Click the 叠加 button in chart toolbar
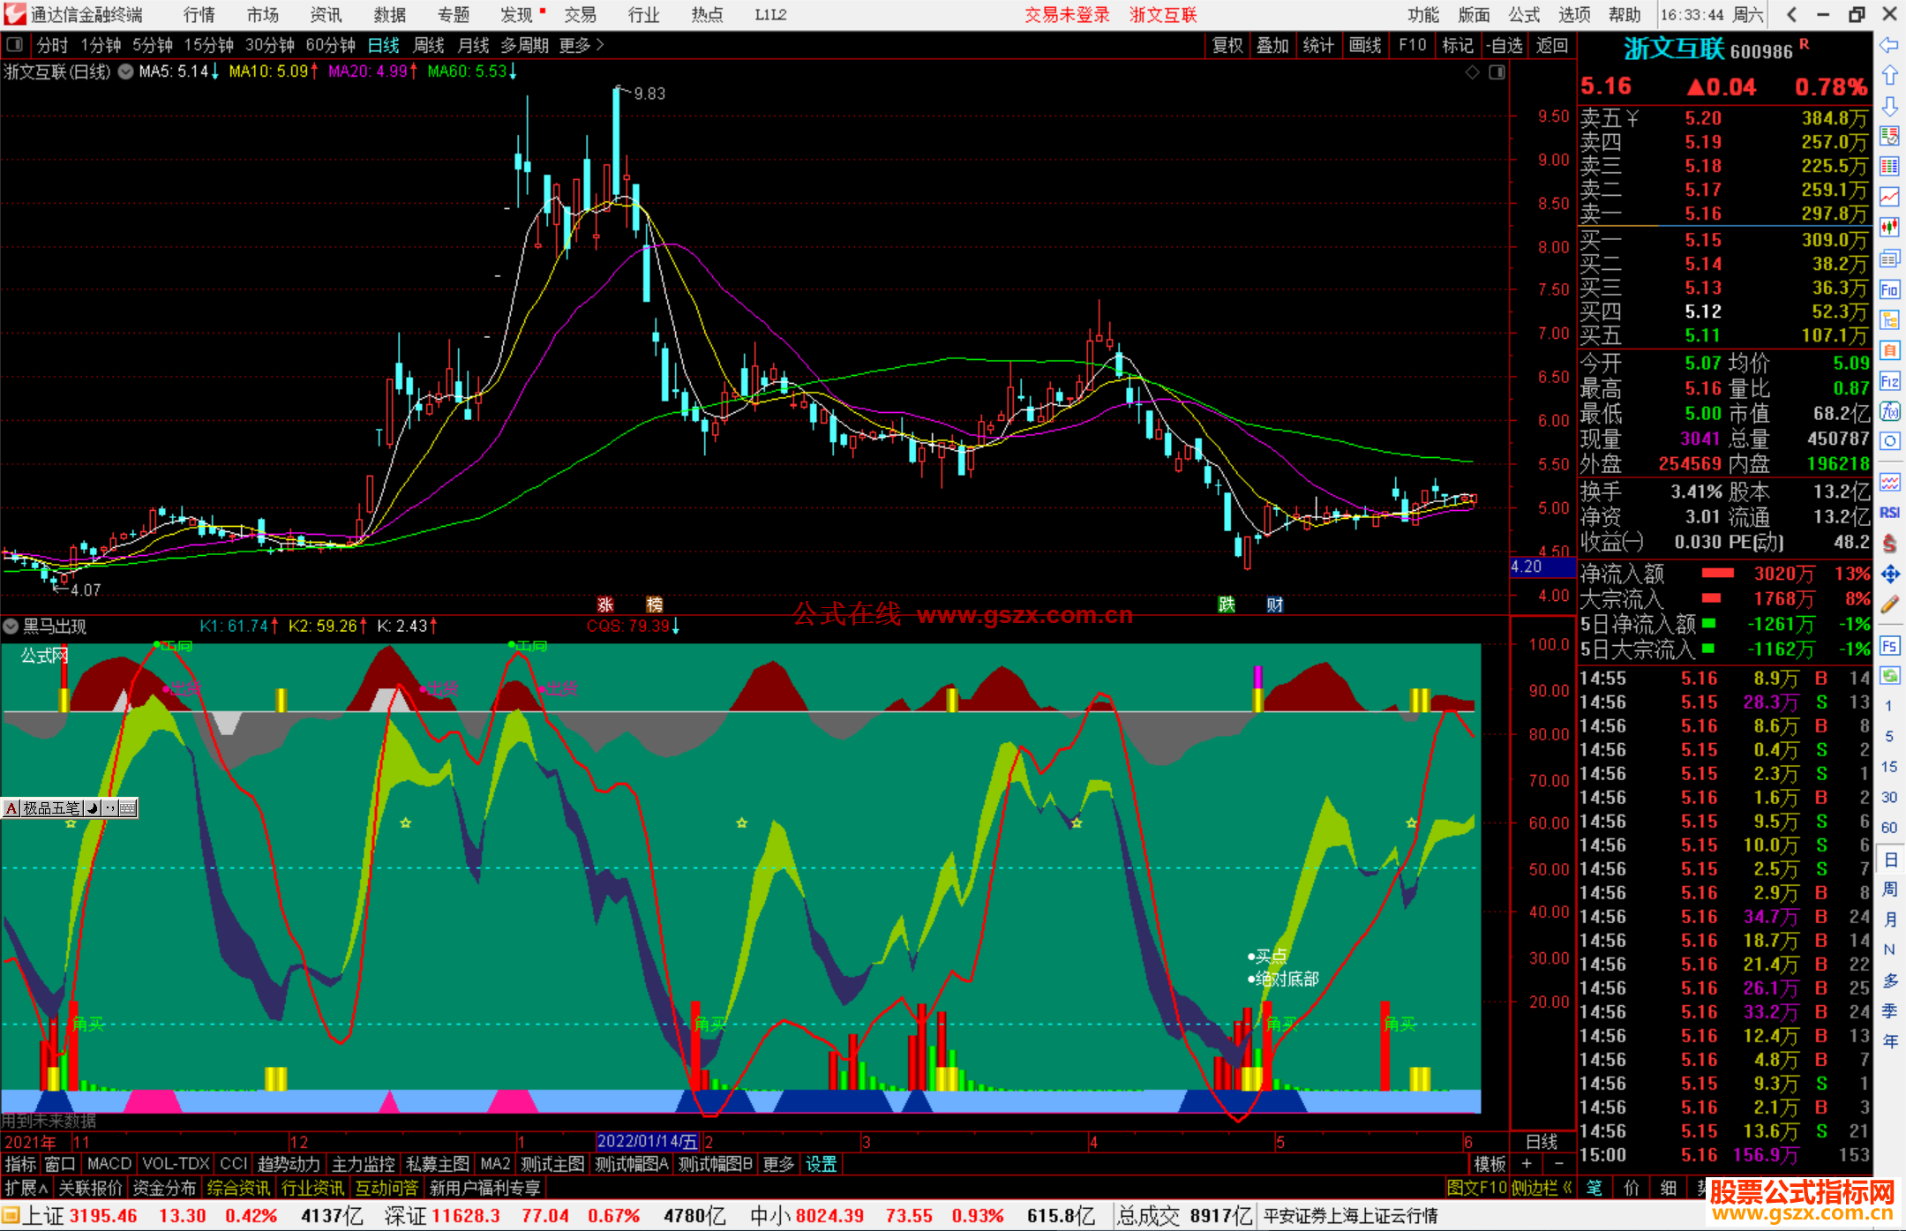1906x1231 pixels. coord(1272,45)
